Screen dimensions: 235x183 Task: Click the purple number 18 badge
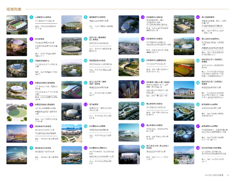pos(143,82)
